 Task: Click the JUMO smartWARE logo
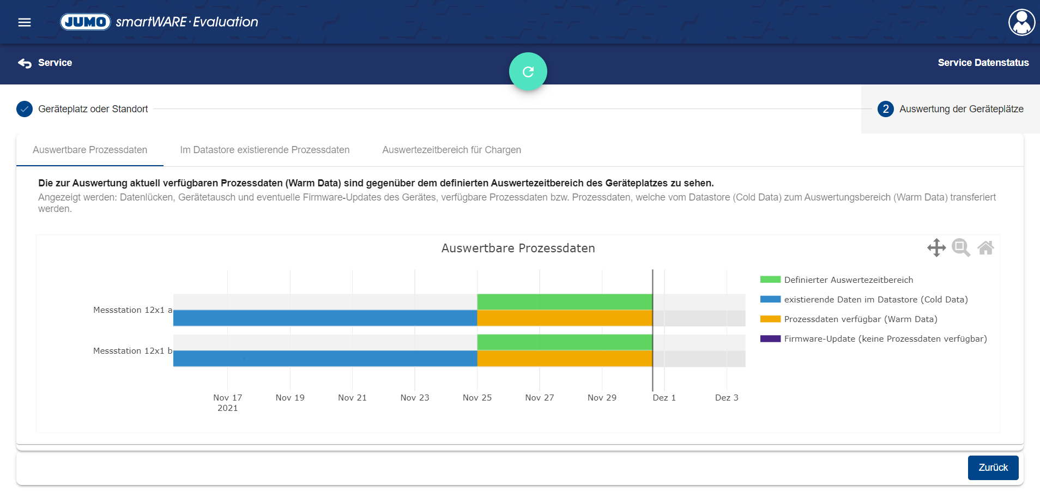pyautogui.click(x=159, y=22)
